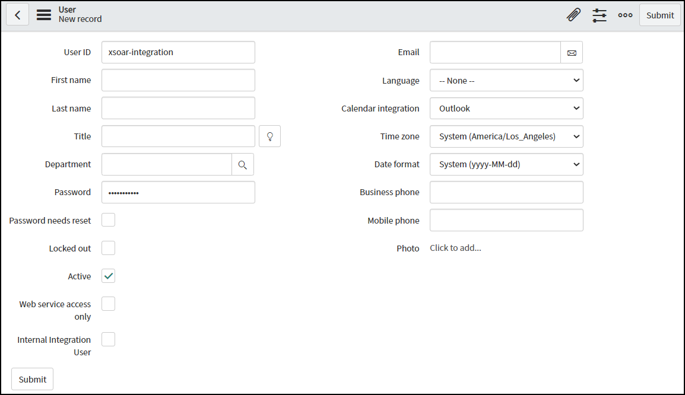The width and height of the screenshot is (685, 395).
Task: Open the Time zone dropdown
Action: pos(506,136)
